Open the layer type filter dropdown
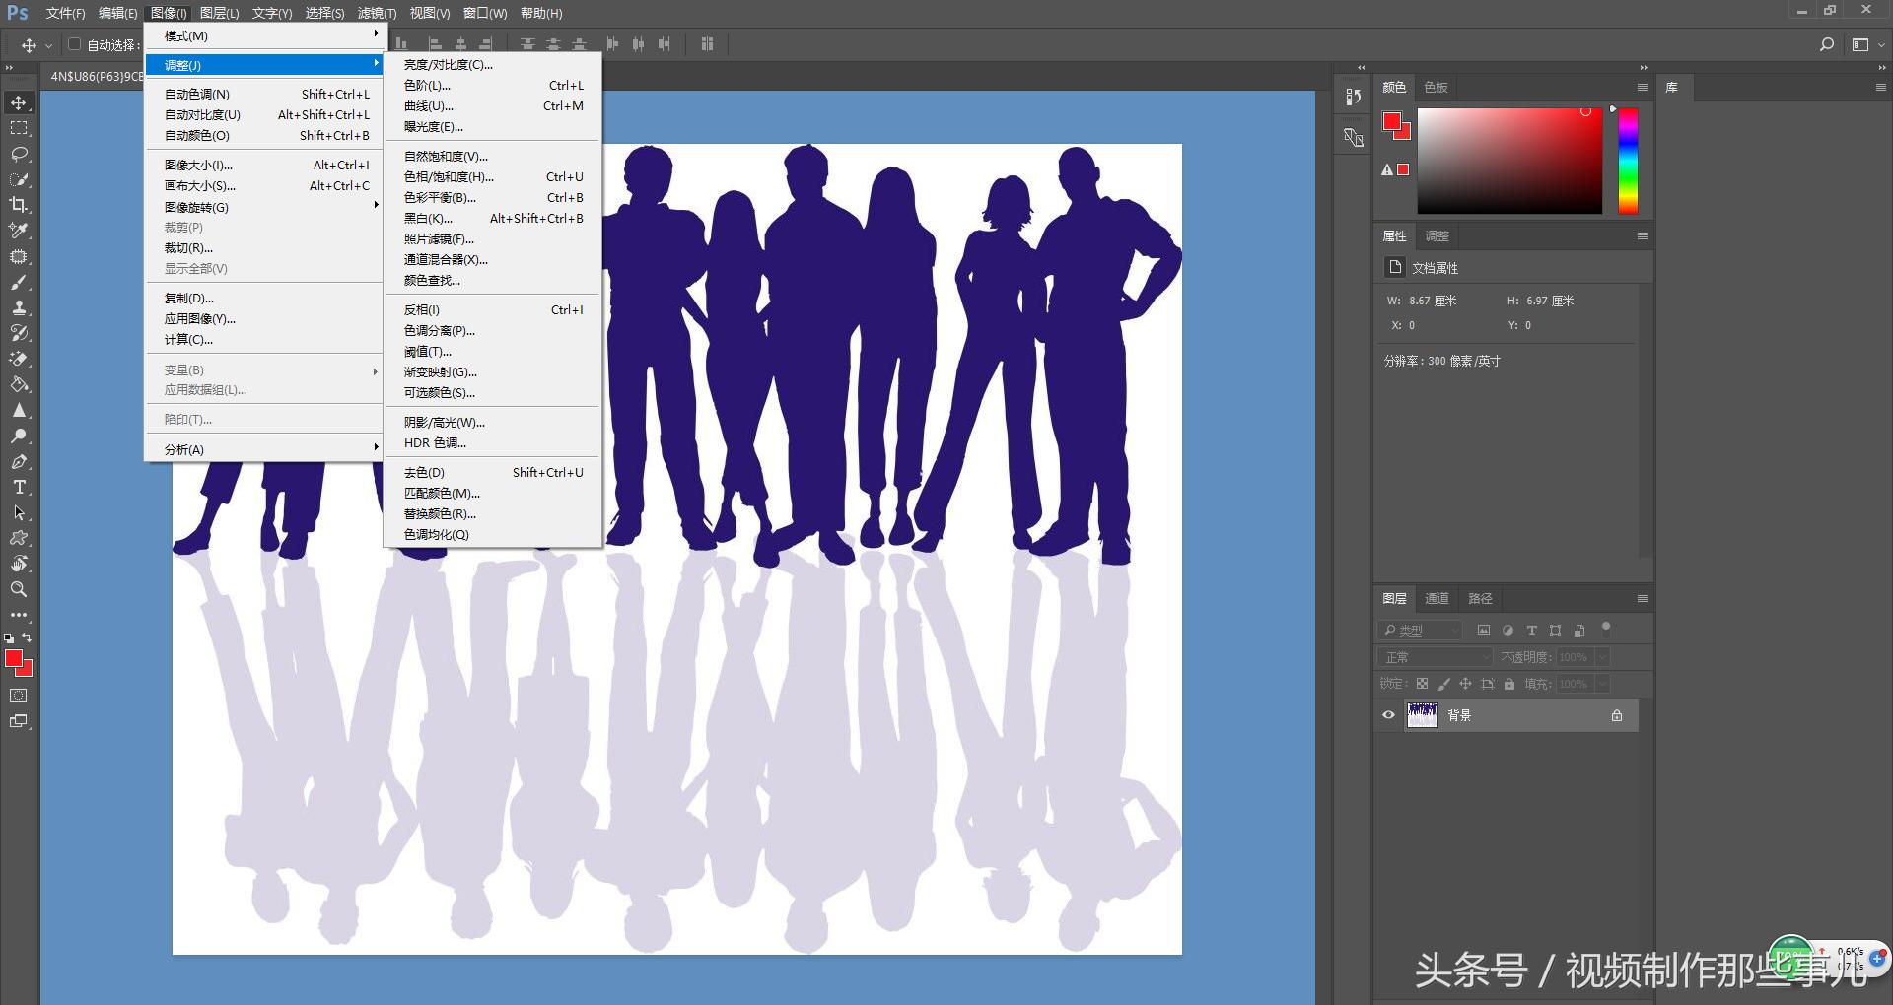This screenshot has width=1893, height=1005. [1420, 630]
